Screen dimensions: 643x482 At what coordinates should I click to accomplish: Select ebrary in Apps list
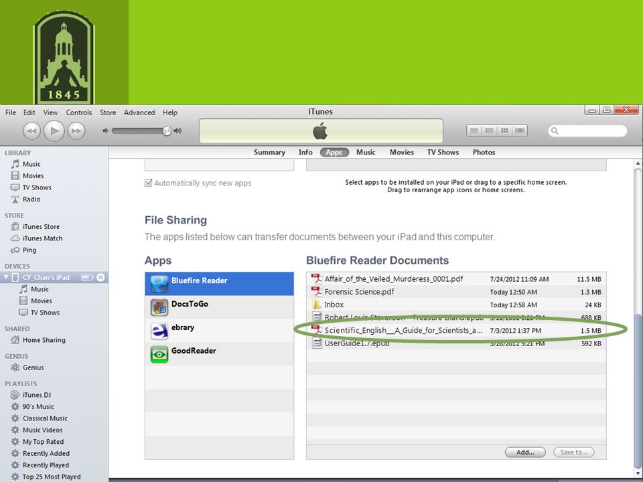point(220,330)
